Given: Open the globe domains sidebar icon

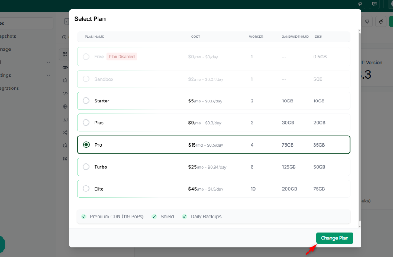Looking at the screenshot, I should point(65,107).
